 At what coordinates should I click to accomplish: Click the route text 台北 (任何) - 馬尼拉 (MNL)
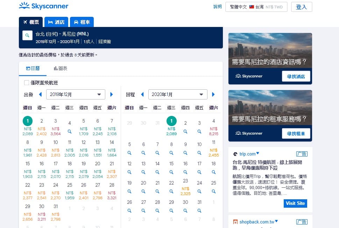point(62,34)
